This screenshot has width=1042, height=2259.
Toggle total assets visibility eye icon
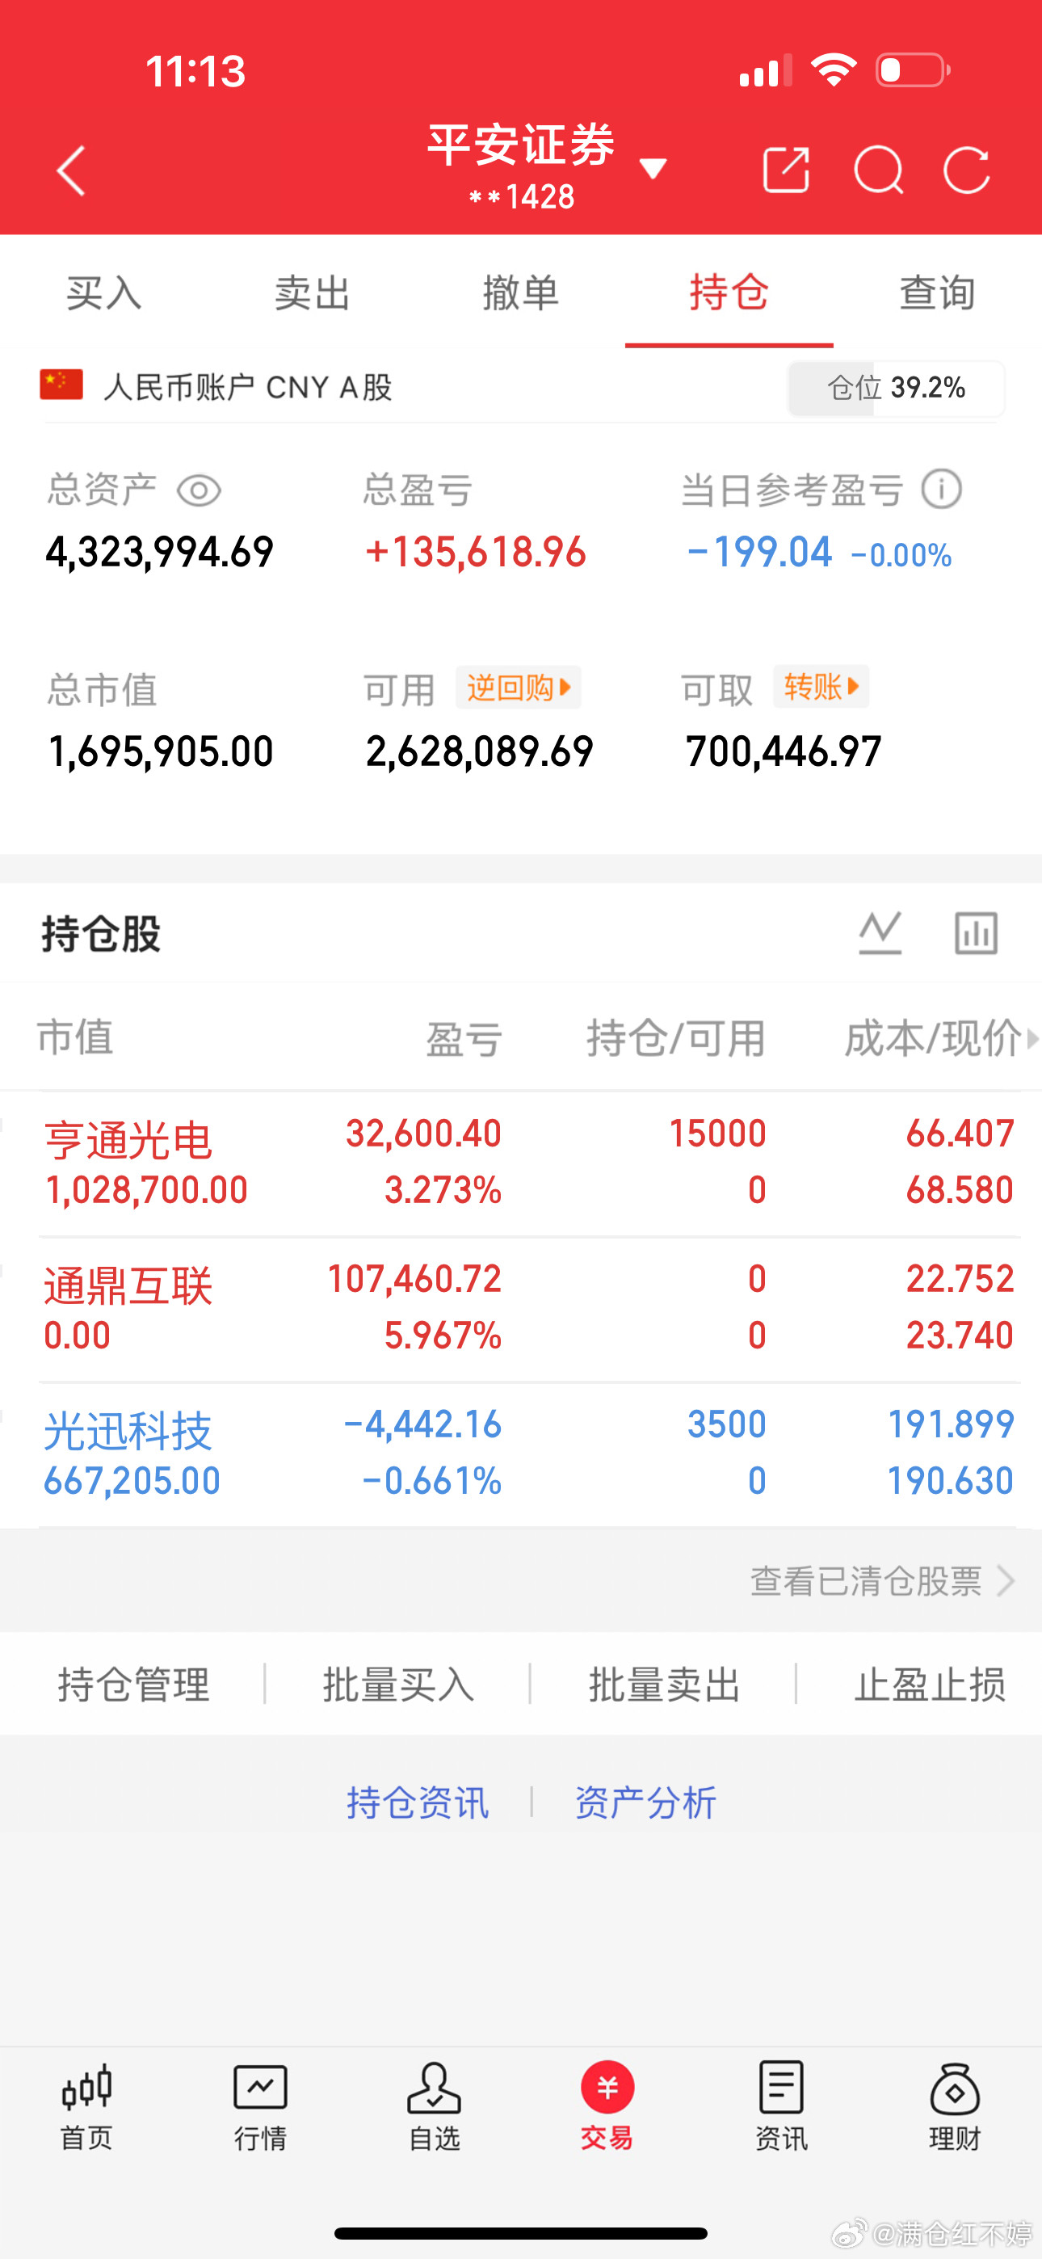[199, 490]
